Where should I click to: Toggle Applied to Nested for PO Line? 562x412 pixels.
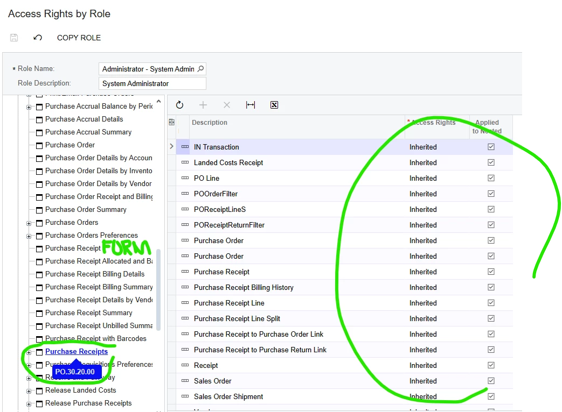coord(491,178)
